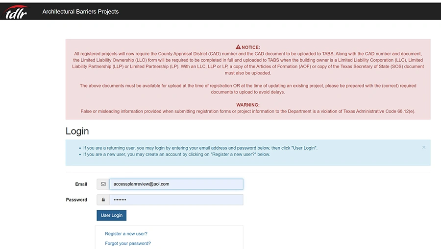
Task: Click the Email field label
Action: (81, 184)
